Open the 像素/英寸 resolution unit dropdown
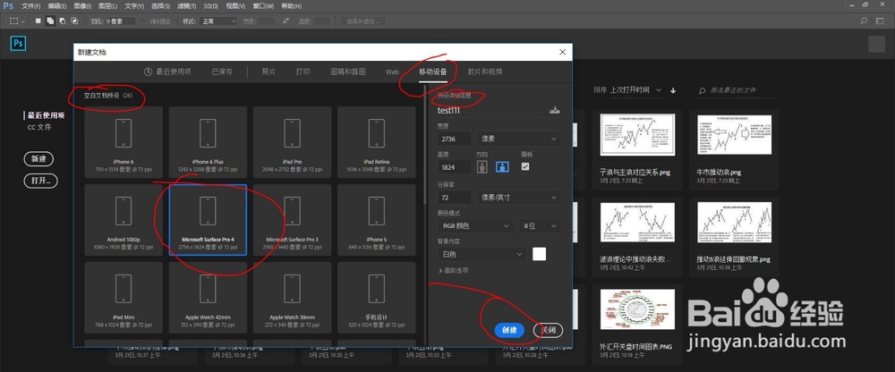This screenshot has height=372, width=895. tap(518, 198)
